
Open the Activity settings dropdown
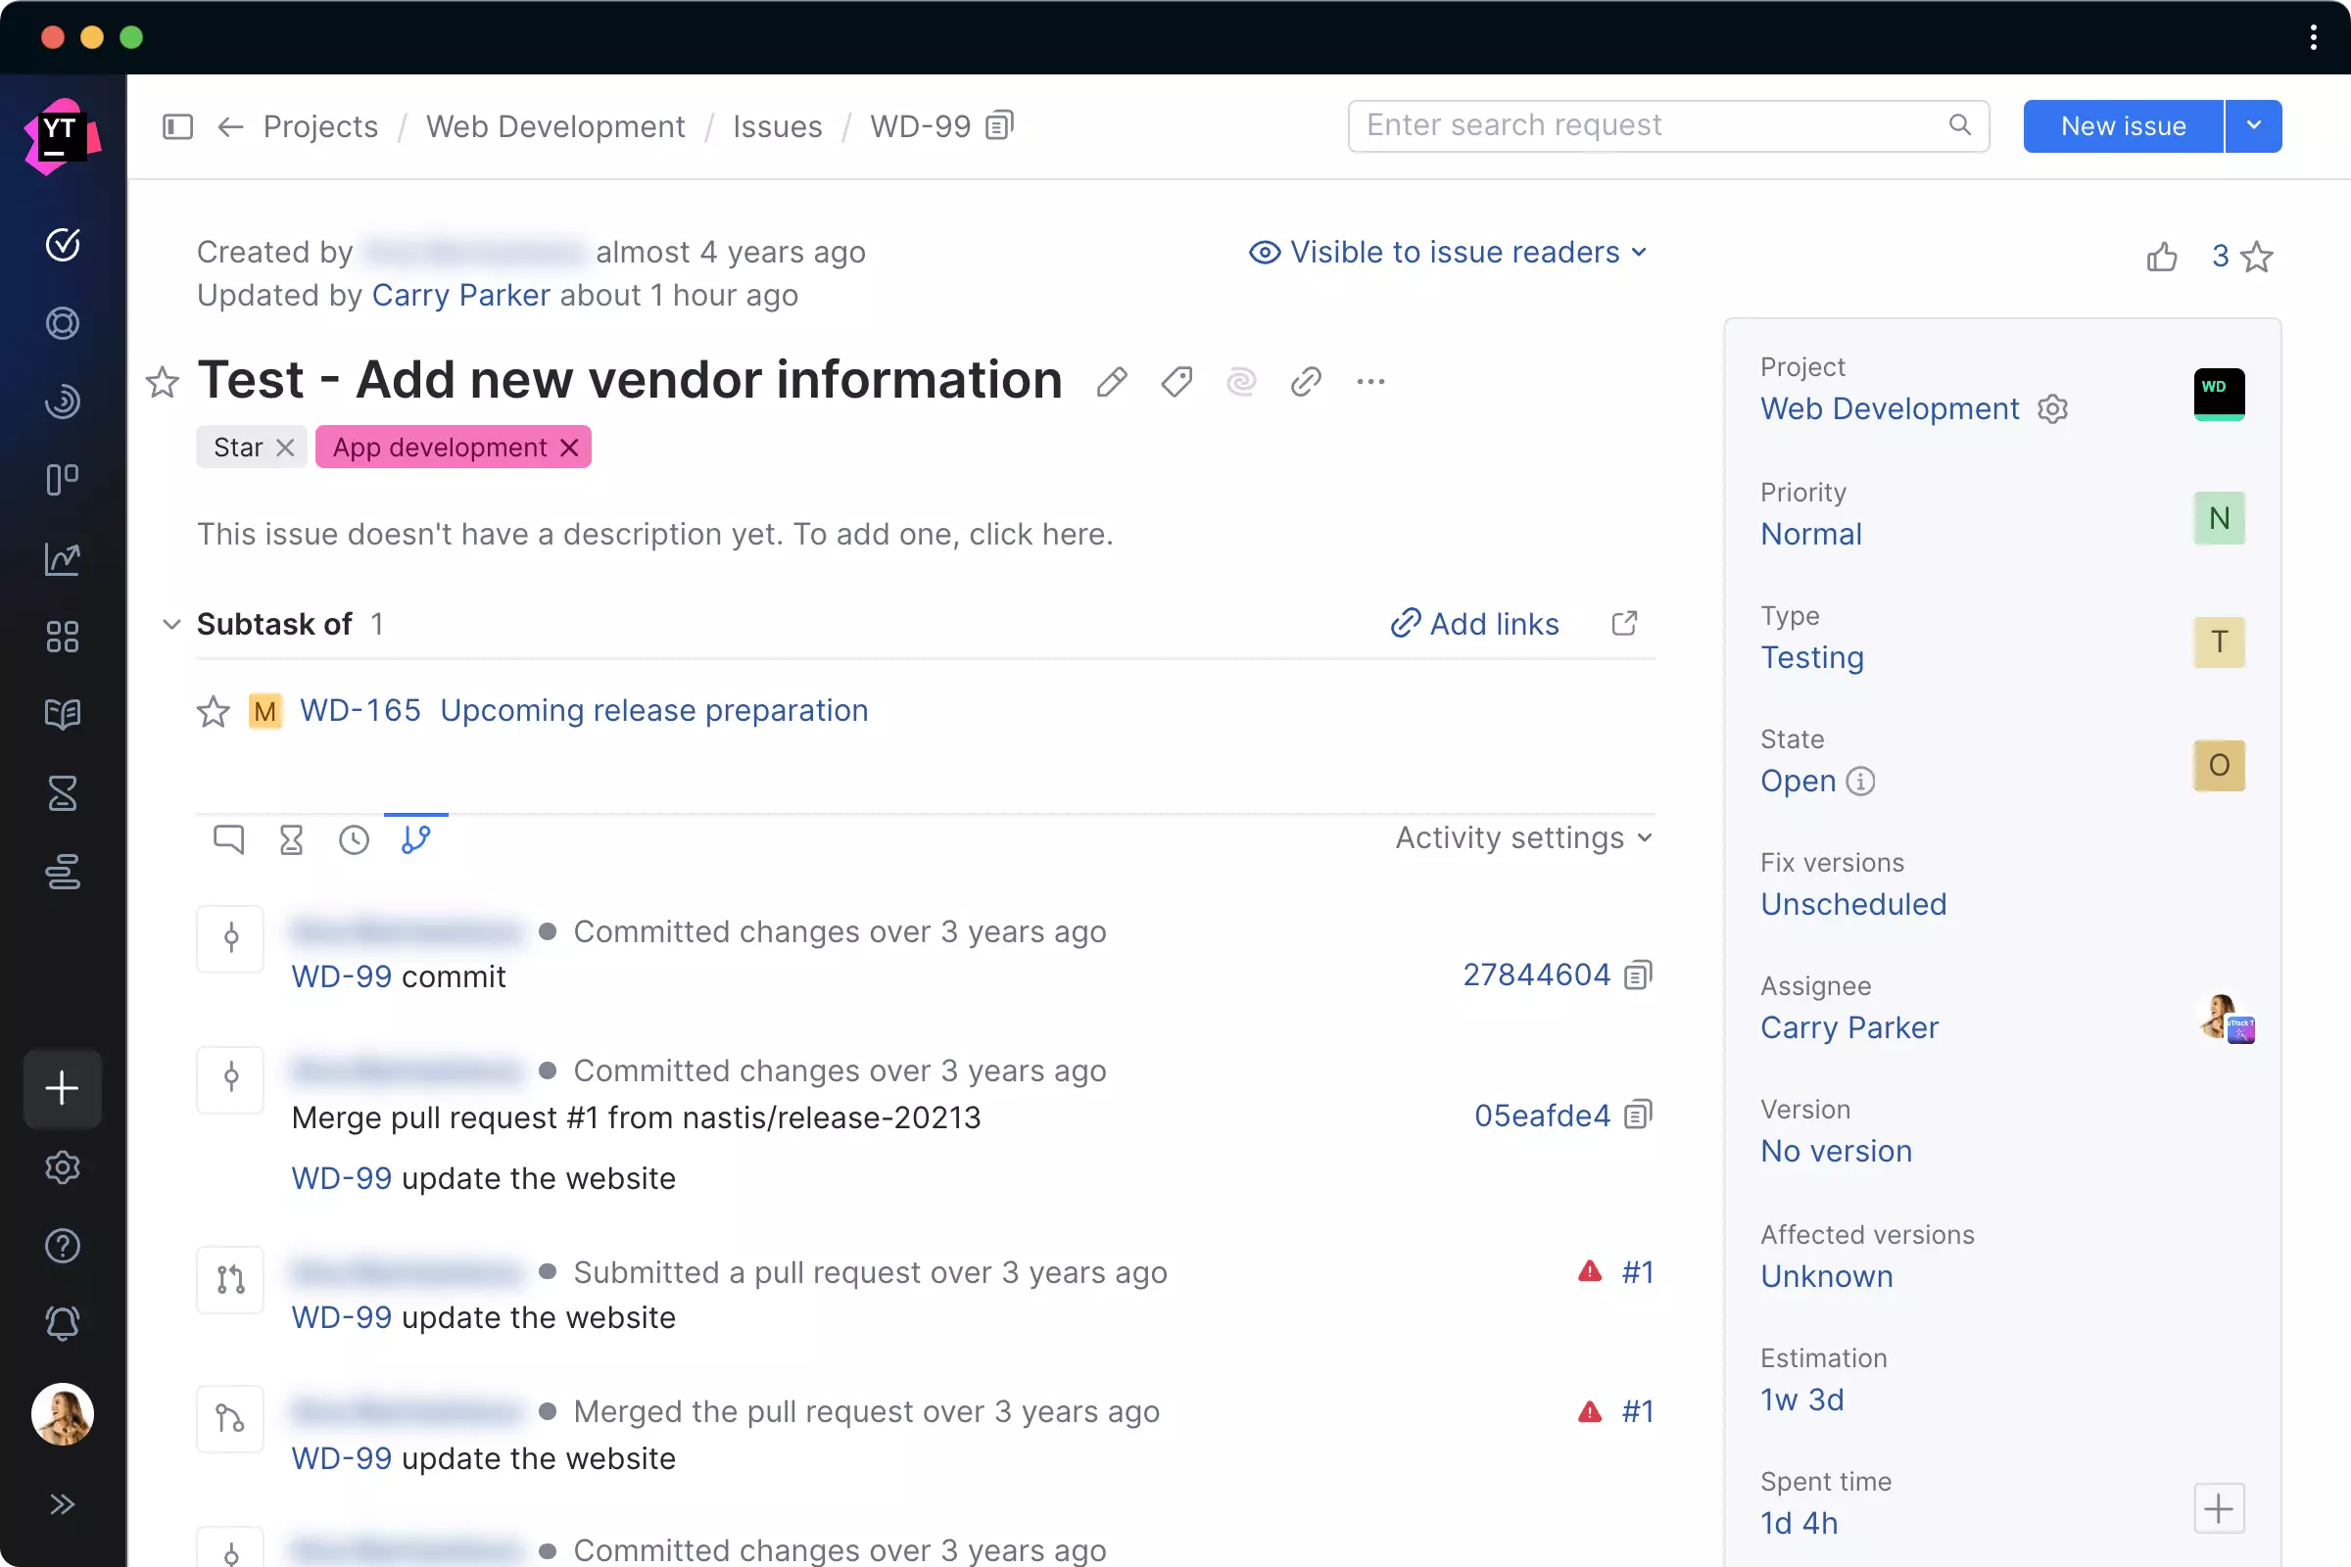pos(1520,838)
